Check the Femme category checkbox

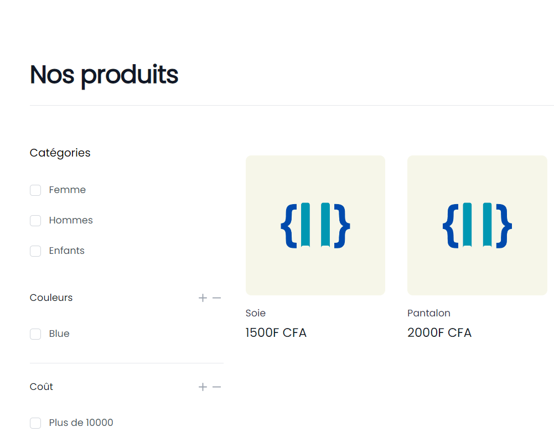pyautogui.click(x=35, y=190)
